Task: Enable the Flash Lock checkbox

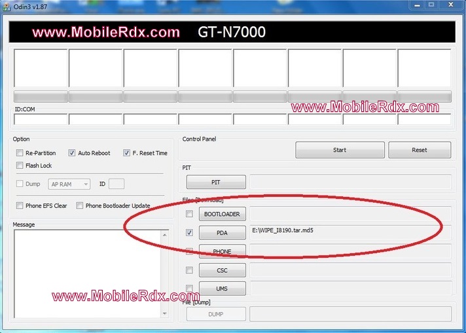Action: (20, 166)
